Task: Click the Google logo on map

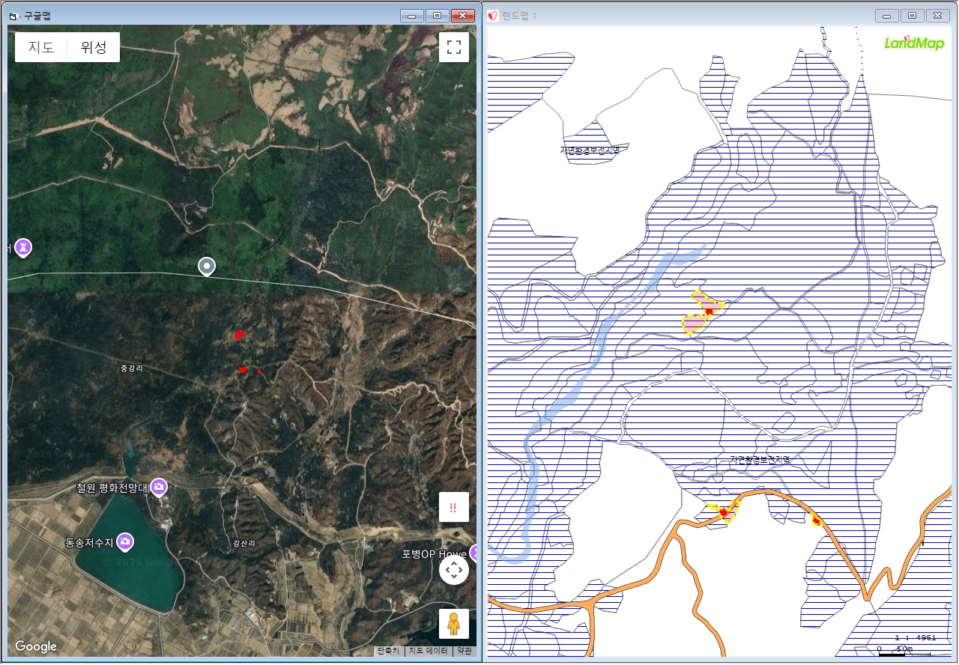Action: coord(36,646)
